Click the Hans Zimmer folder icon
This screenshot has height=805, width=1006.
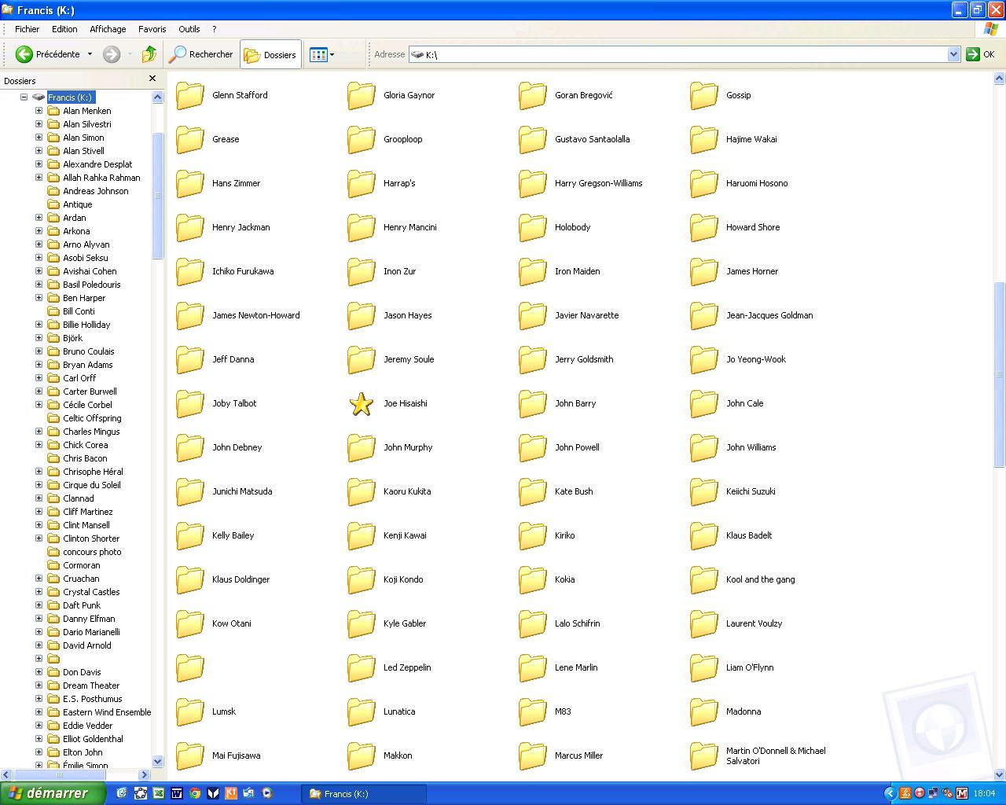pyautogui.click(x=190, y=184)
